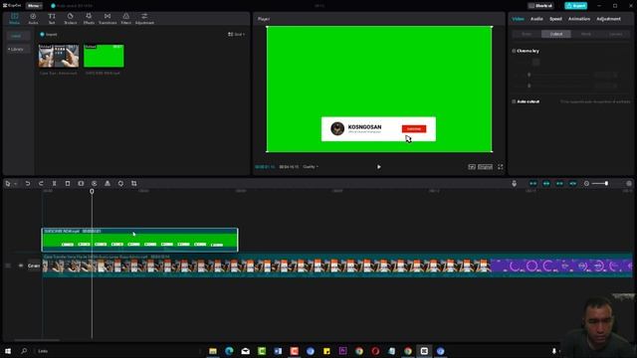The height and width of the screenshot is (358, 637).
Task: Click the taskbar search icon
Action: pyautogui.click(x=24, y=351)
